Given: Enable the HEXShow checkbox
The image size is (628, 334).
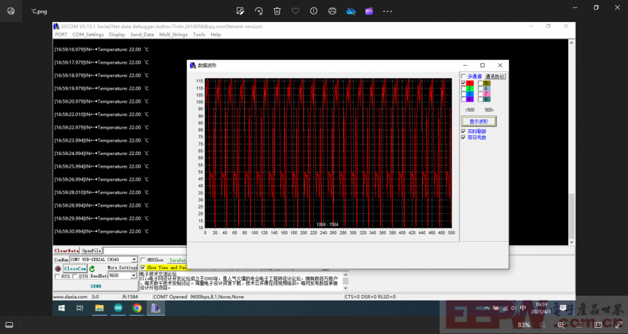Looking at the screenshot, I should point(143,260).
